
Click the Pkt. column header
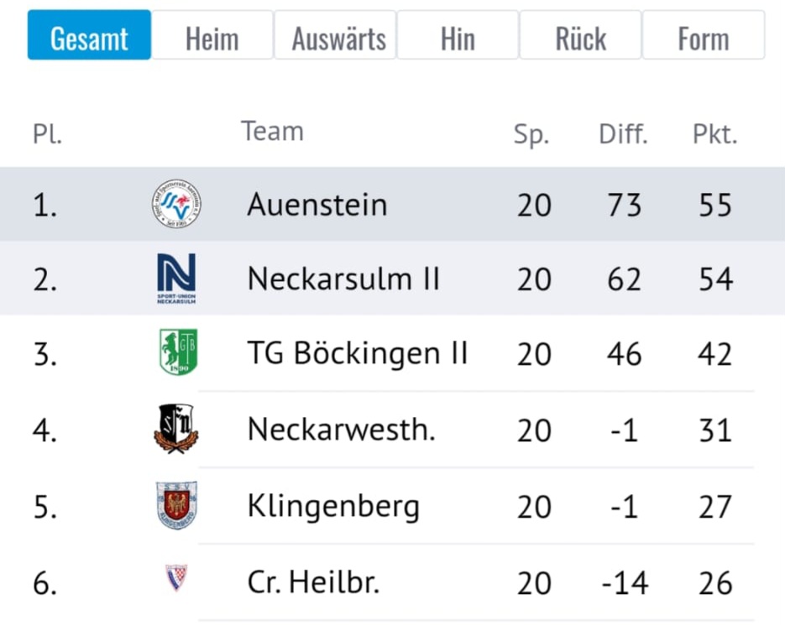pos(715,134)
